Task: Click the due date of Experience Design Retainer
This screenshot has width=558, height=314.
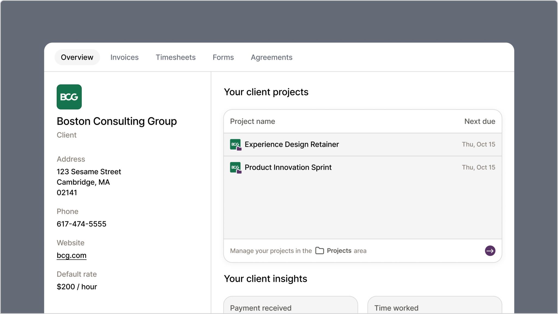Action: (x=478, y=144)
